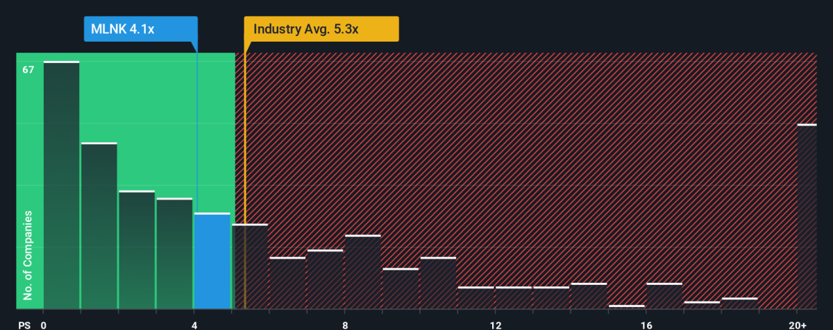Click the No. of Companies axis title
The width and height of the screenshot is (833, 330).
pos(28,257)
